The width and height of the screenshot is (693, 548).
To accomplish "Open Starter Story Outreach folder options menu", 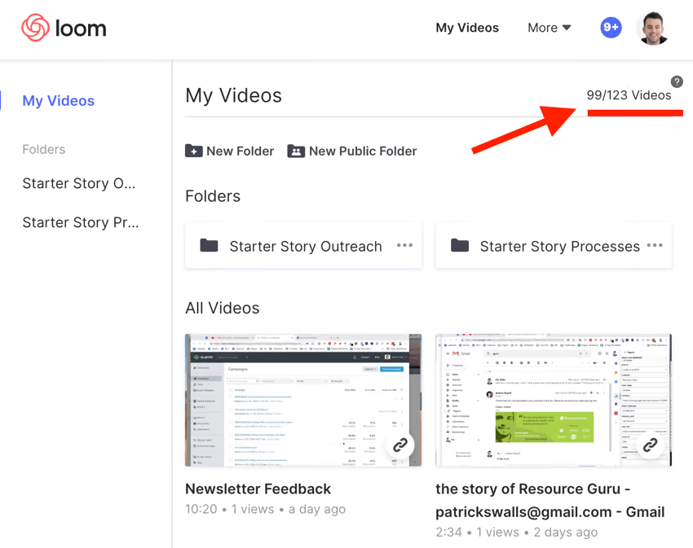I will (404, 246).
